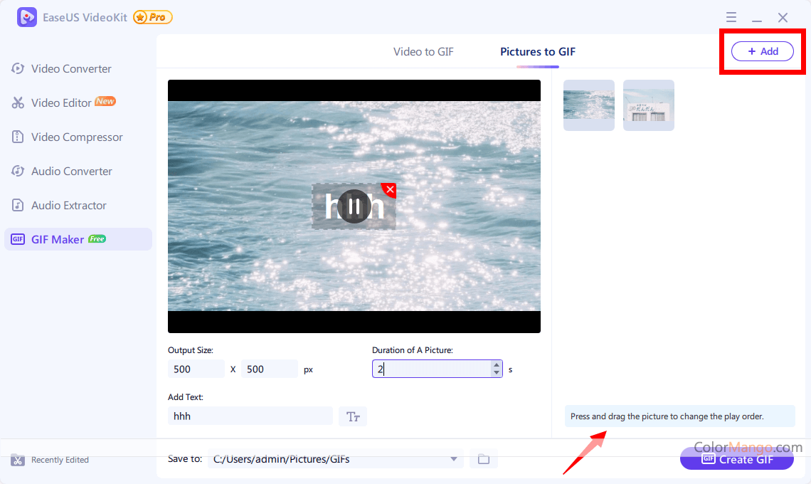Switch to Video to GIF tab
The image size is (811, 484).
tap(423, 52)
